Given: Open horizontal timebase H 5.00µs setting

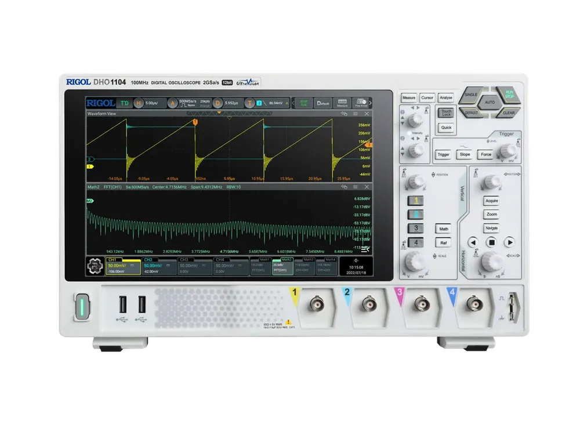Looking at the screenshot, I should point(149,103).
